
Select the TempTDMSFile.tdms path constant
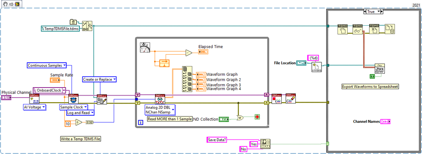click(60, 28)
